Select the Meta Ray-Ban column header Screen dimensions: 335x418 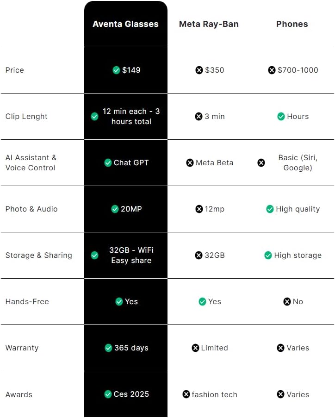click(x=209, y=24)
